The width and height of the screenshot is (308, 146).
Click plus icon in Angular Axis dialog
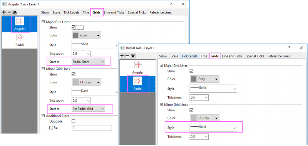click(x=4, y=12)
